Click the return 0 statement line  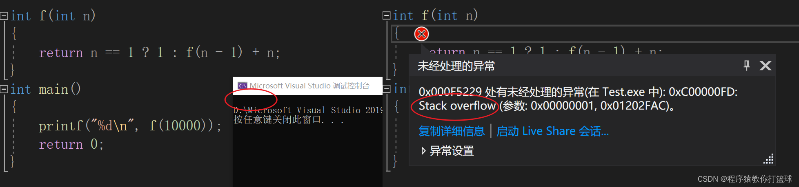71,144
